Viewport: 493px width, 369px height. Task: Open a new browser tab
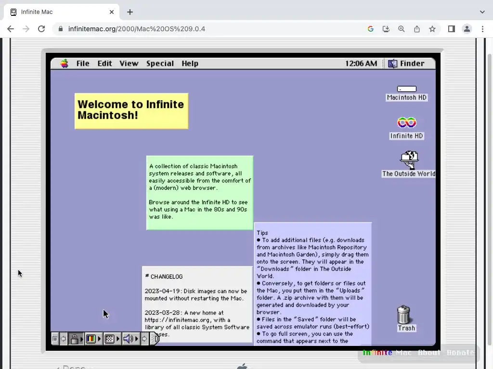tap(130, 12)
